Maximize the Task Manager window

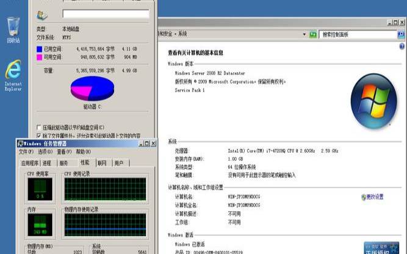[x=147, y=143]
